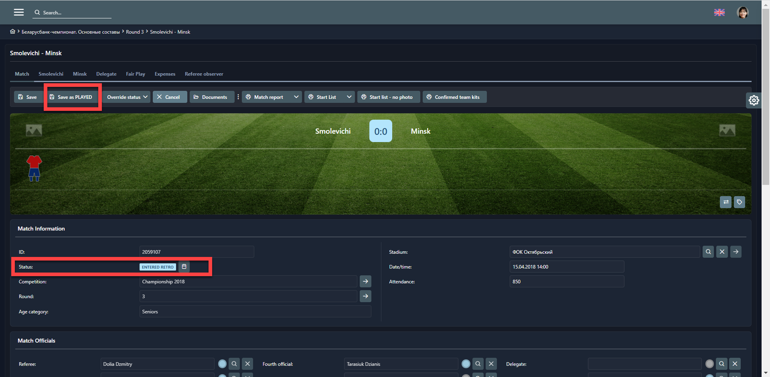
Task: Click the settings gear icon
Action: (754, 100)
